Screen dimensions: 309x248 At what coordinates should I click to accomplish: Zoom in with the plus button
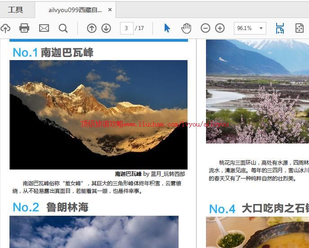coord(220,28)
